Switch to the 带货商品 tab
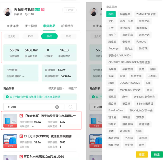 point(49,26)
